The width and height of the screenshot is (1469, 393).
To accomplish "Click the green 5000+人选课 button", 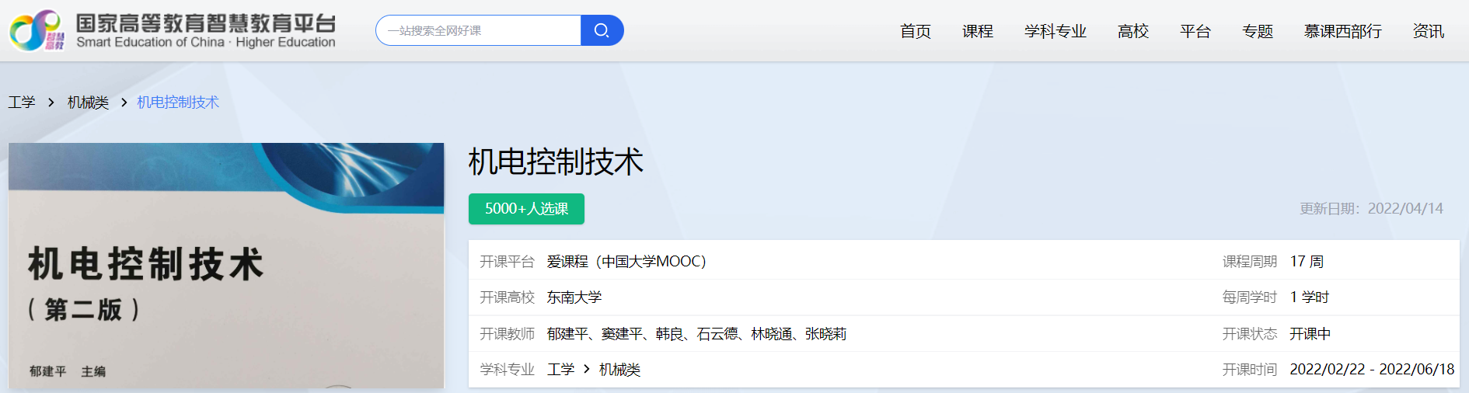I will [x=526, y=209].
